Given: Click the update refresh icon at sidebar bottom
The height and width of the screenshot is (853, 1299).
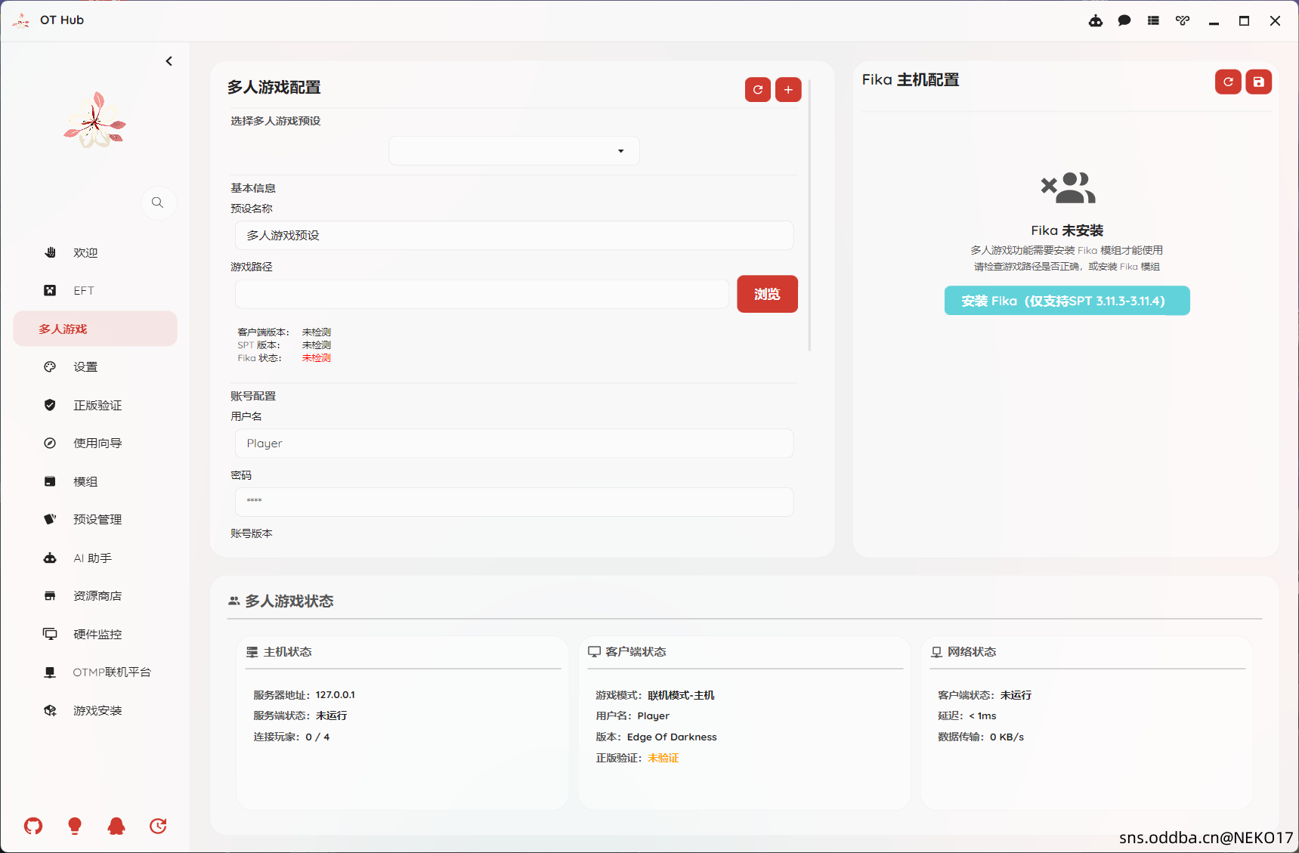Looking at the screenshot, I should click(158, 826).
